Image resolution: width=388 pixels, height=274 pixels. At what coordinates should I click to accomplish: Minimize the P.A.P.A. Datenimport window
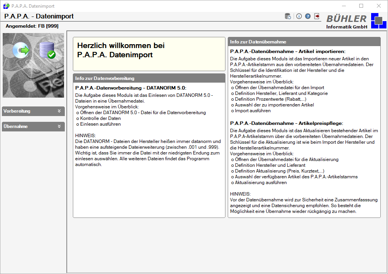click(344, 6)
